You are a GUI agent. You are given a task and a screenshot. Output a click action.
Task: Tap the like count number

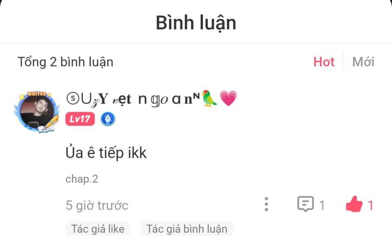point(370,205)
